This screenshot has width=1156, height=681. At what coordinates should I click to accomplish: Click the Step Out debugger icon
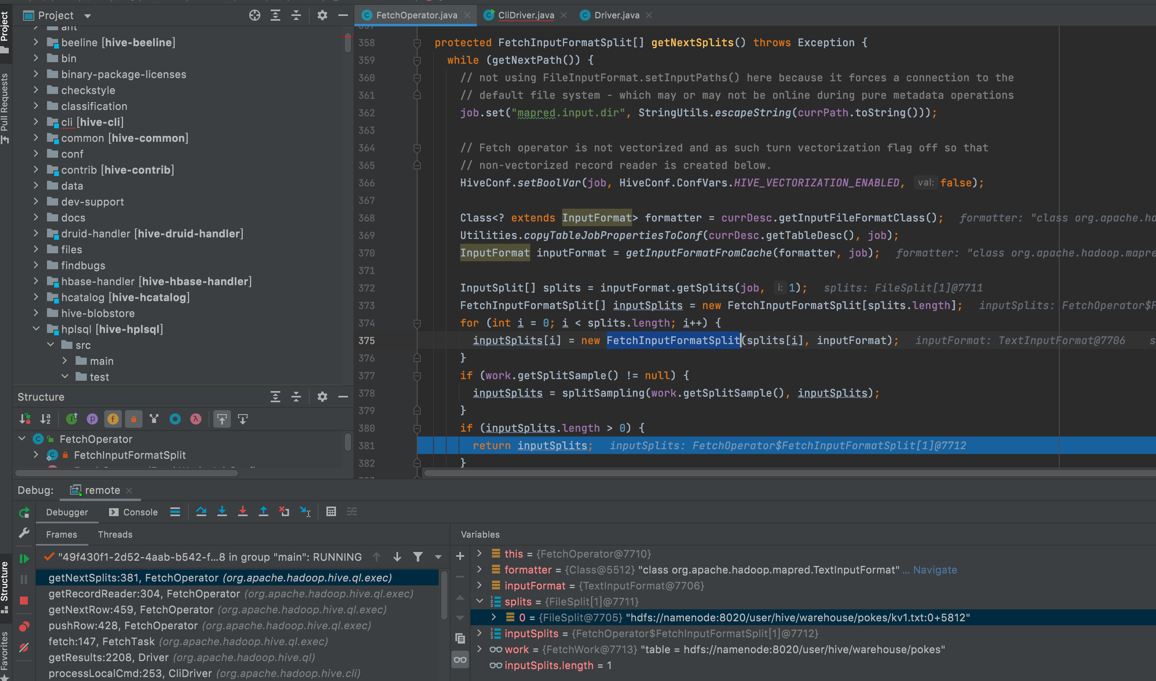coord(263,512)
